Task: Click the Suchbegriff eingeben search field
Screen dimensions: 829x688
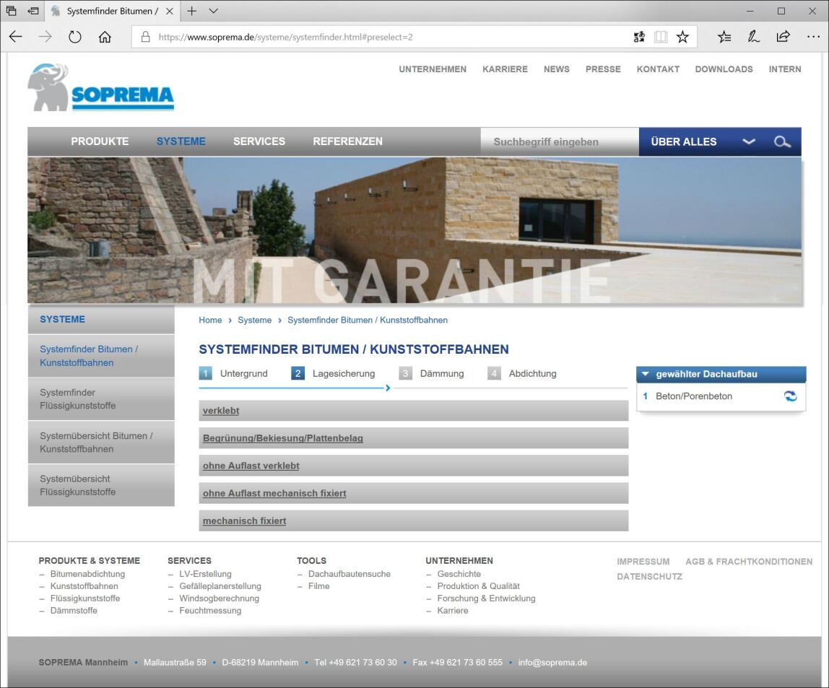Action: (x=560, y=141)
